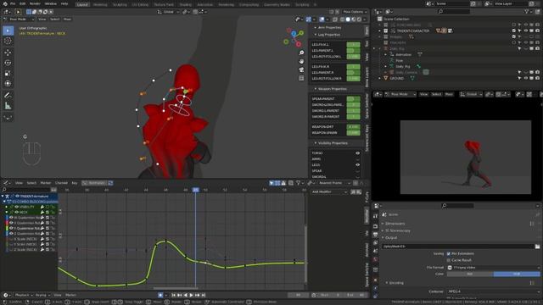Viewport: 543px width, 305px height.
Task: Toggle ARMS visibility in Visibility Properties
Action: click(357, 159)
